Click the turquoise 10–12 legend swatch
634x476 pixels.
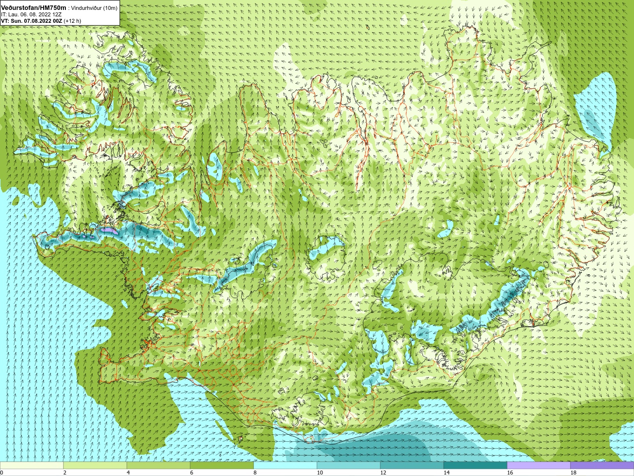coord(349,466)
